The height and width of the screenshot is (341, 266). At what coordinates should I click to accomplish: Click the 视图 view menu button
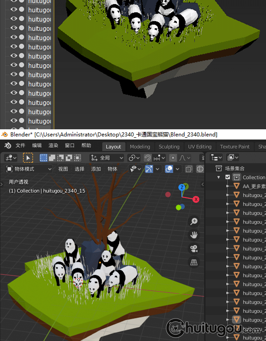click(x=63, y=169)
